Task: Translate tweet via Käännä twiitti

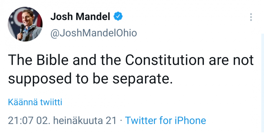Action: click(x=35, y=102)
